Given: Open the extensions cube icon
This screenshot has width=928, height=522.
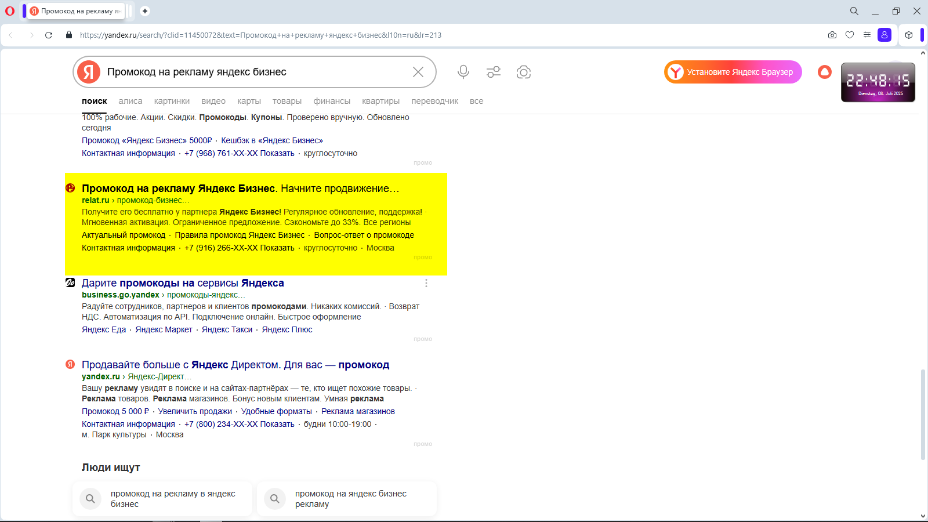Looking at the screenshot, I should (909, 35).
